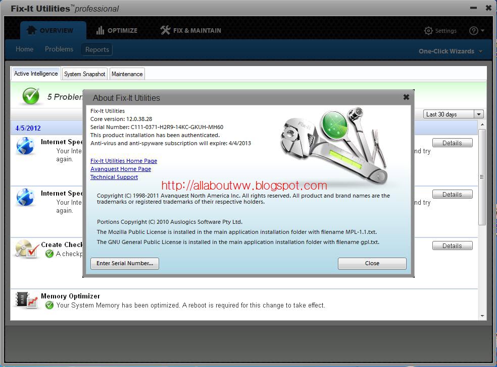Open the Fix & Maintain tab
This screenshot has width=497, height=367.
(x=190, y=30)
